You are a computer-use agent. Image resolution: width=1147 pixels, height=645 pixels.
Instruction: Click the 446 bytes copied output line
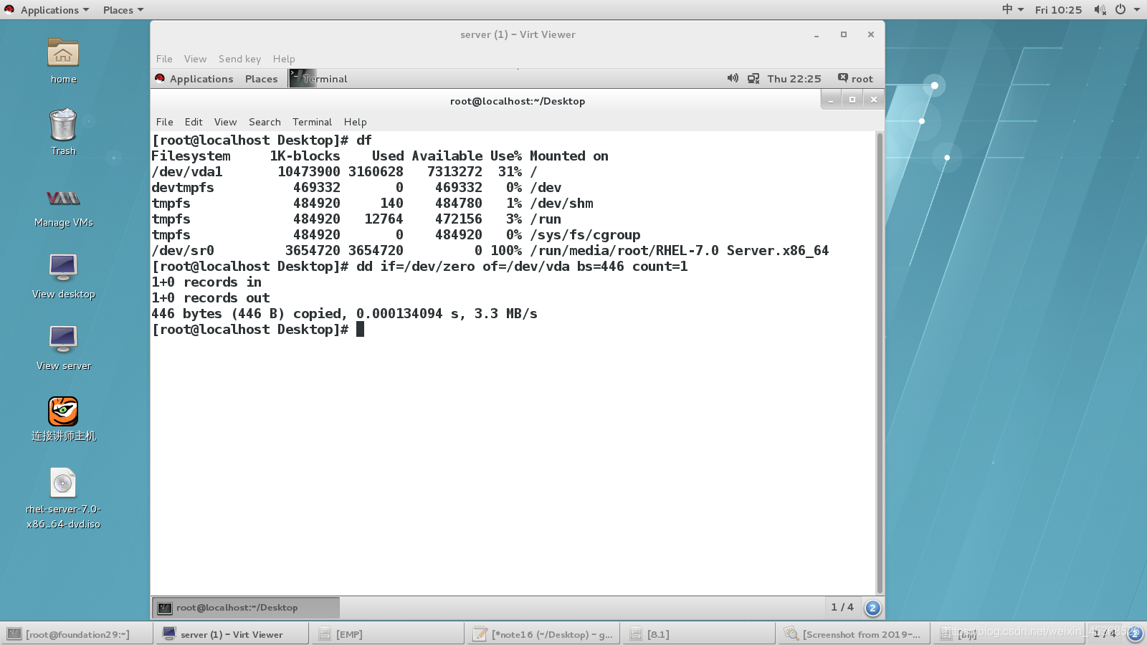344,314
